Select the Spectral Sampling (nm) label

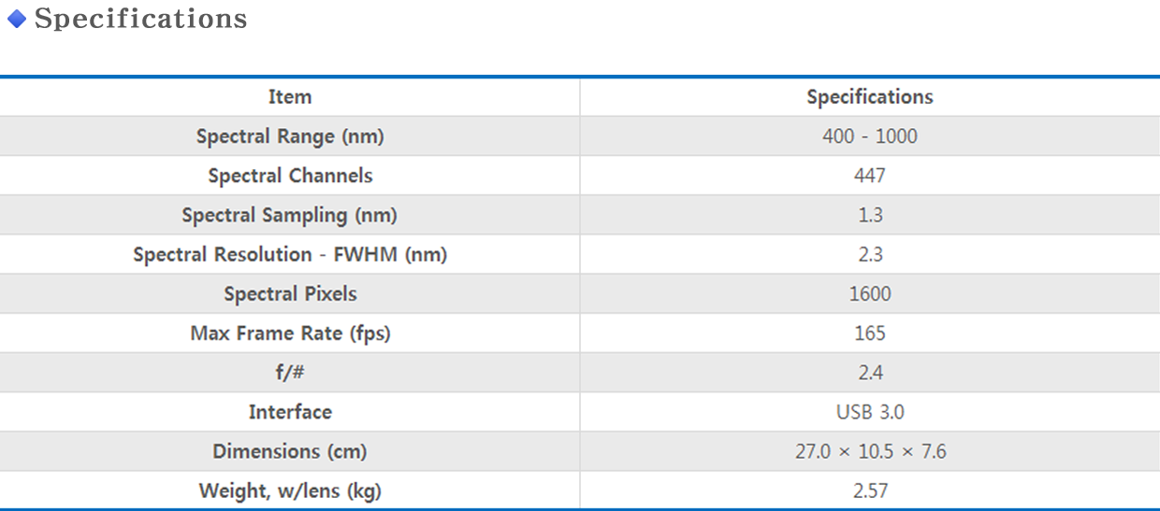pyautogui.click(x=290, y=215)
